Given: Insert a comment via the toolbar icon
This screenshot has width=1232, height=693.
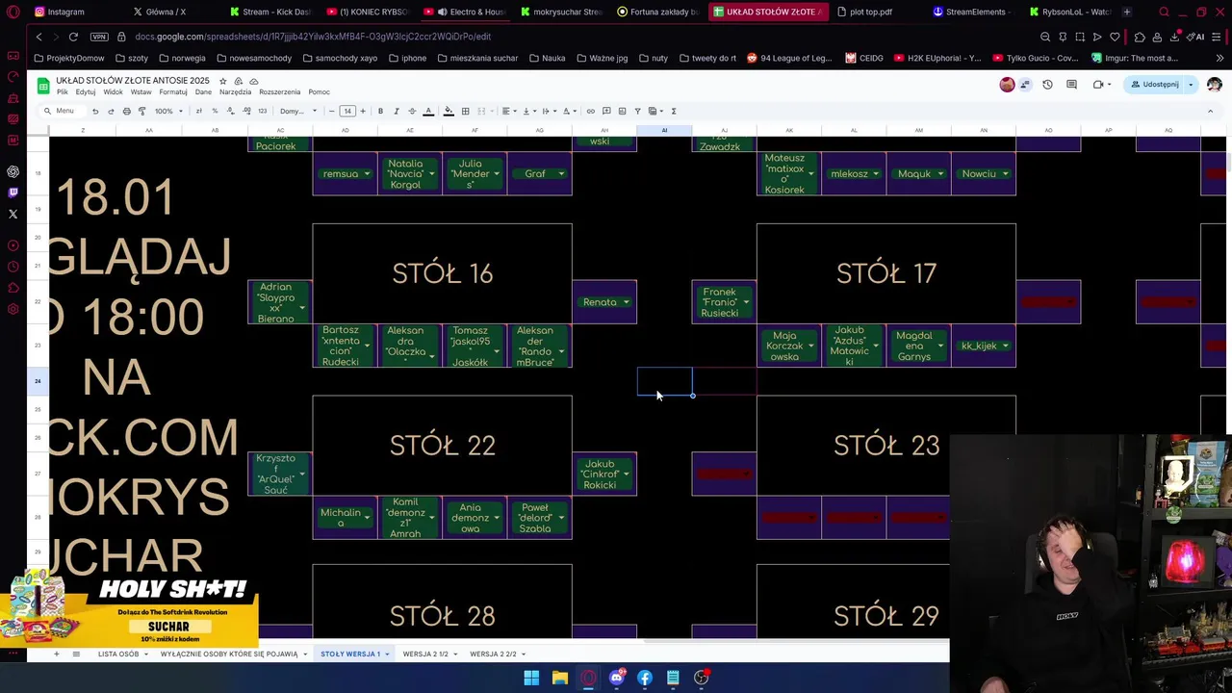Looking at the screenshot, I should tap(605, 111).
